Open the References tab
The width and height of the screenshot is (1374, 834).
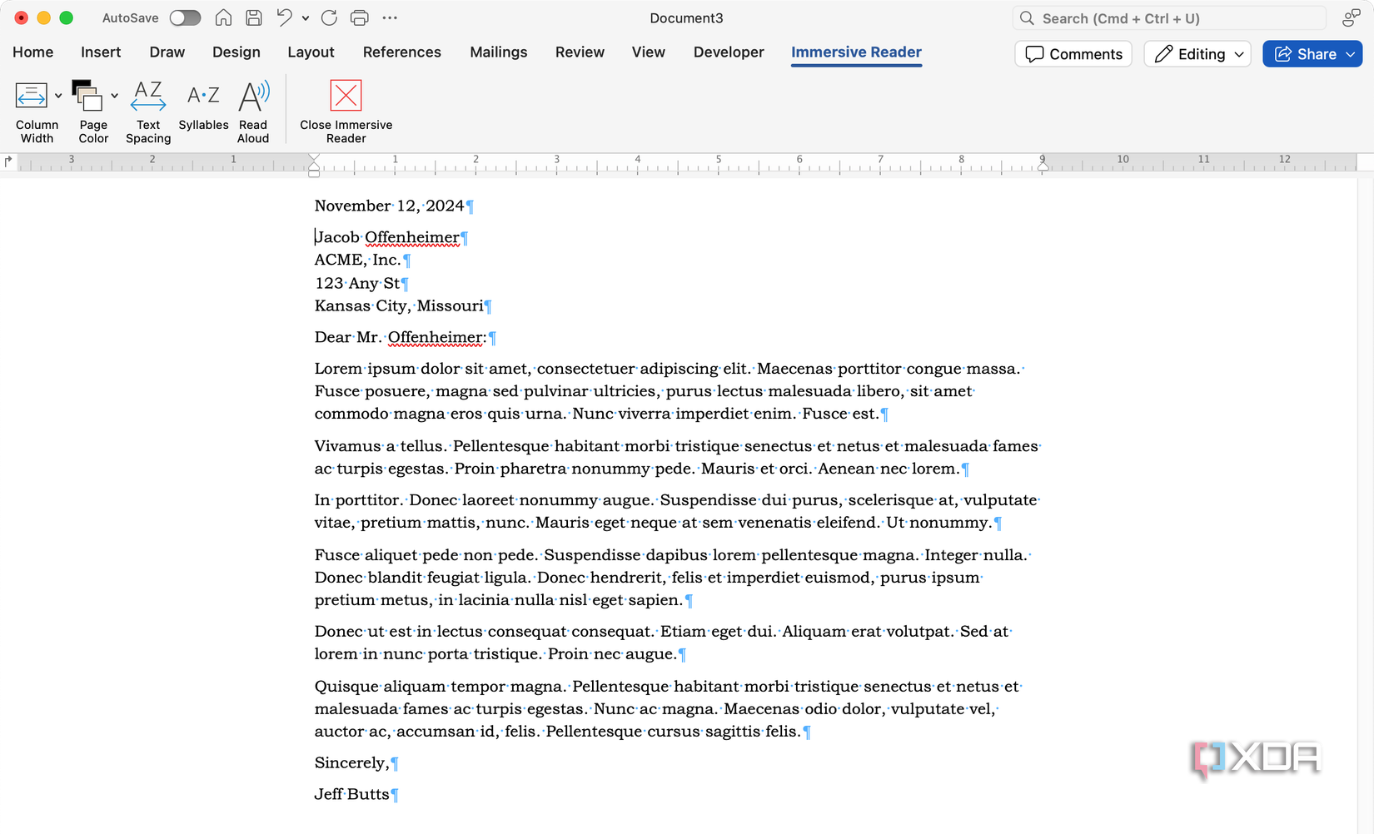[x=402, y=52]
